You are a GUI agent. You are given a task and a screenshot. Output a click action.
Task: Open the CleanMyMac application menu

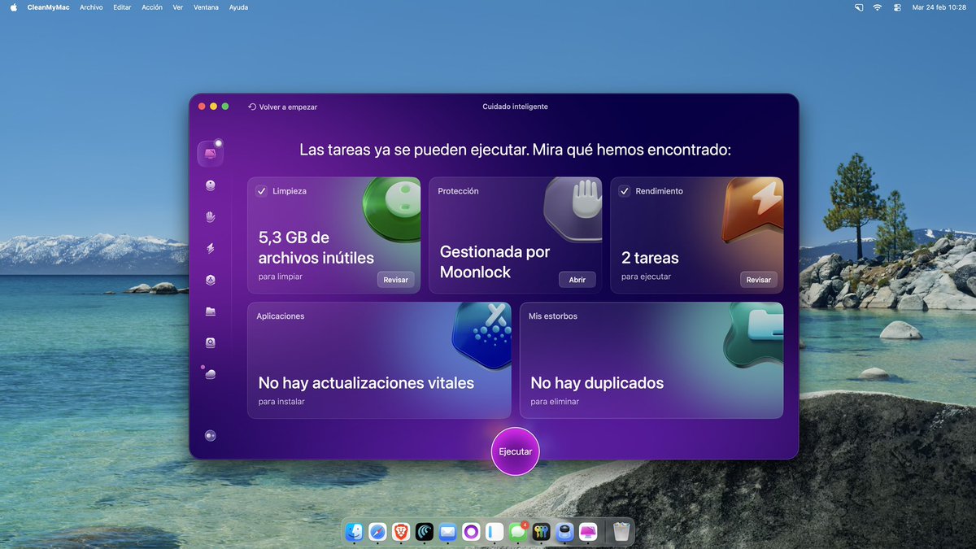point(48,7)
